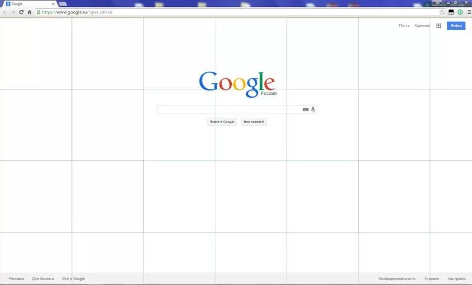Open the Для бизнеса footer link
This screenshot has width=472, height=285.
42,279
